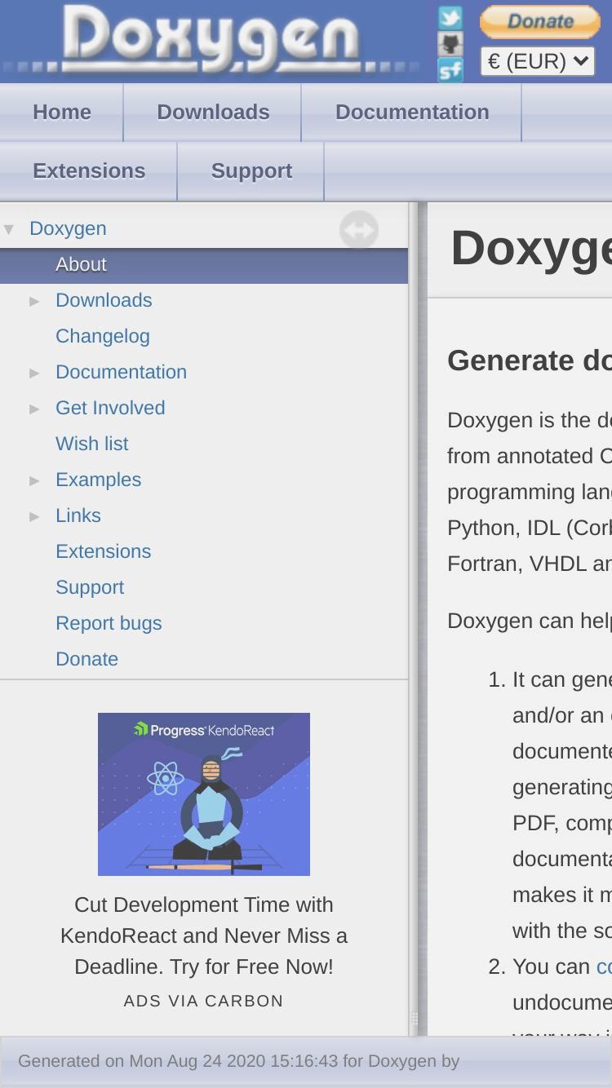Open Changelog in the sidebar
The image size is (612, 1088).
(103, 336)
